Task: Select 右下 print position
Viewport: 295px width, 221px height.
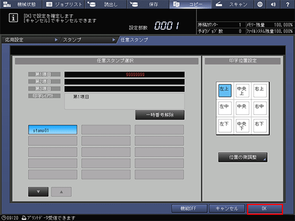Action: [260, 125]
